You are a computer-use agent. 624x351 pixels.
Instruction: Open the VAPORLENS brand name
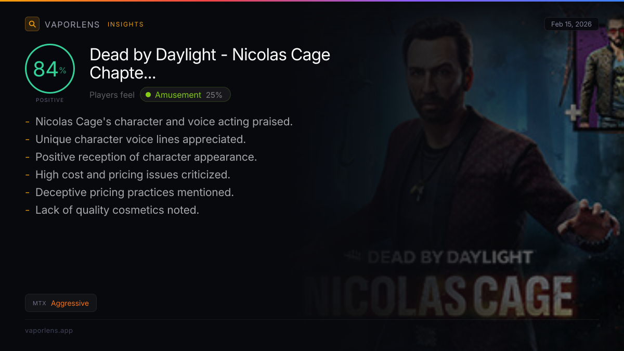coord(72,24)
